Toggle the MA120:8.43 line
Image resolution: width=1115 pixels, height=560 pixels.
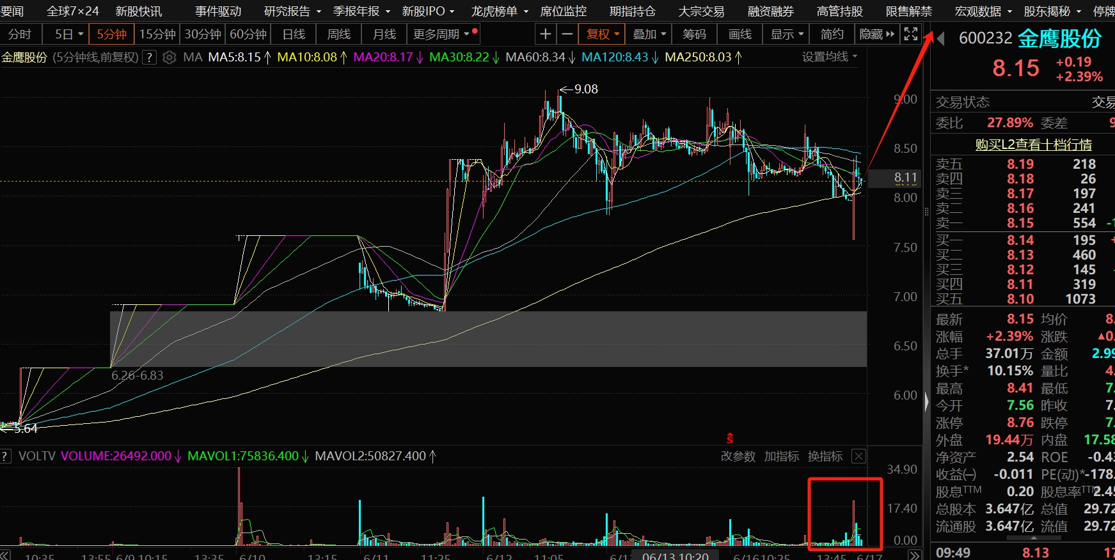coord(619,58)
